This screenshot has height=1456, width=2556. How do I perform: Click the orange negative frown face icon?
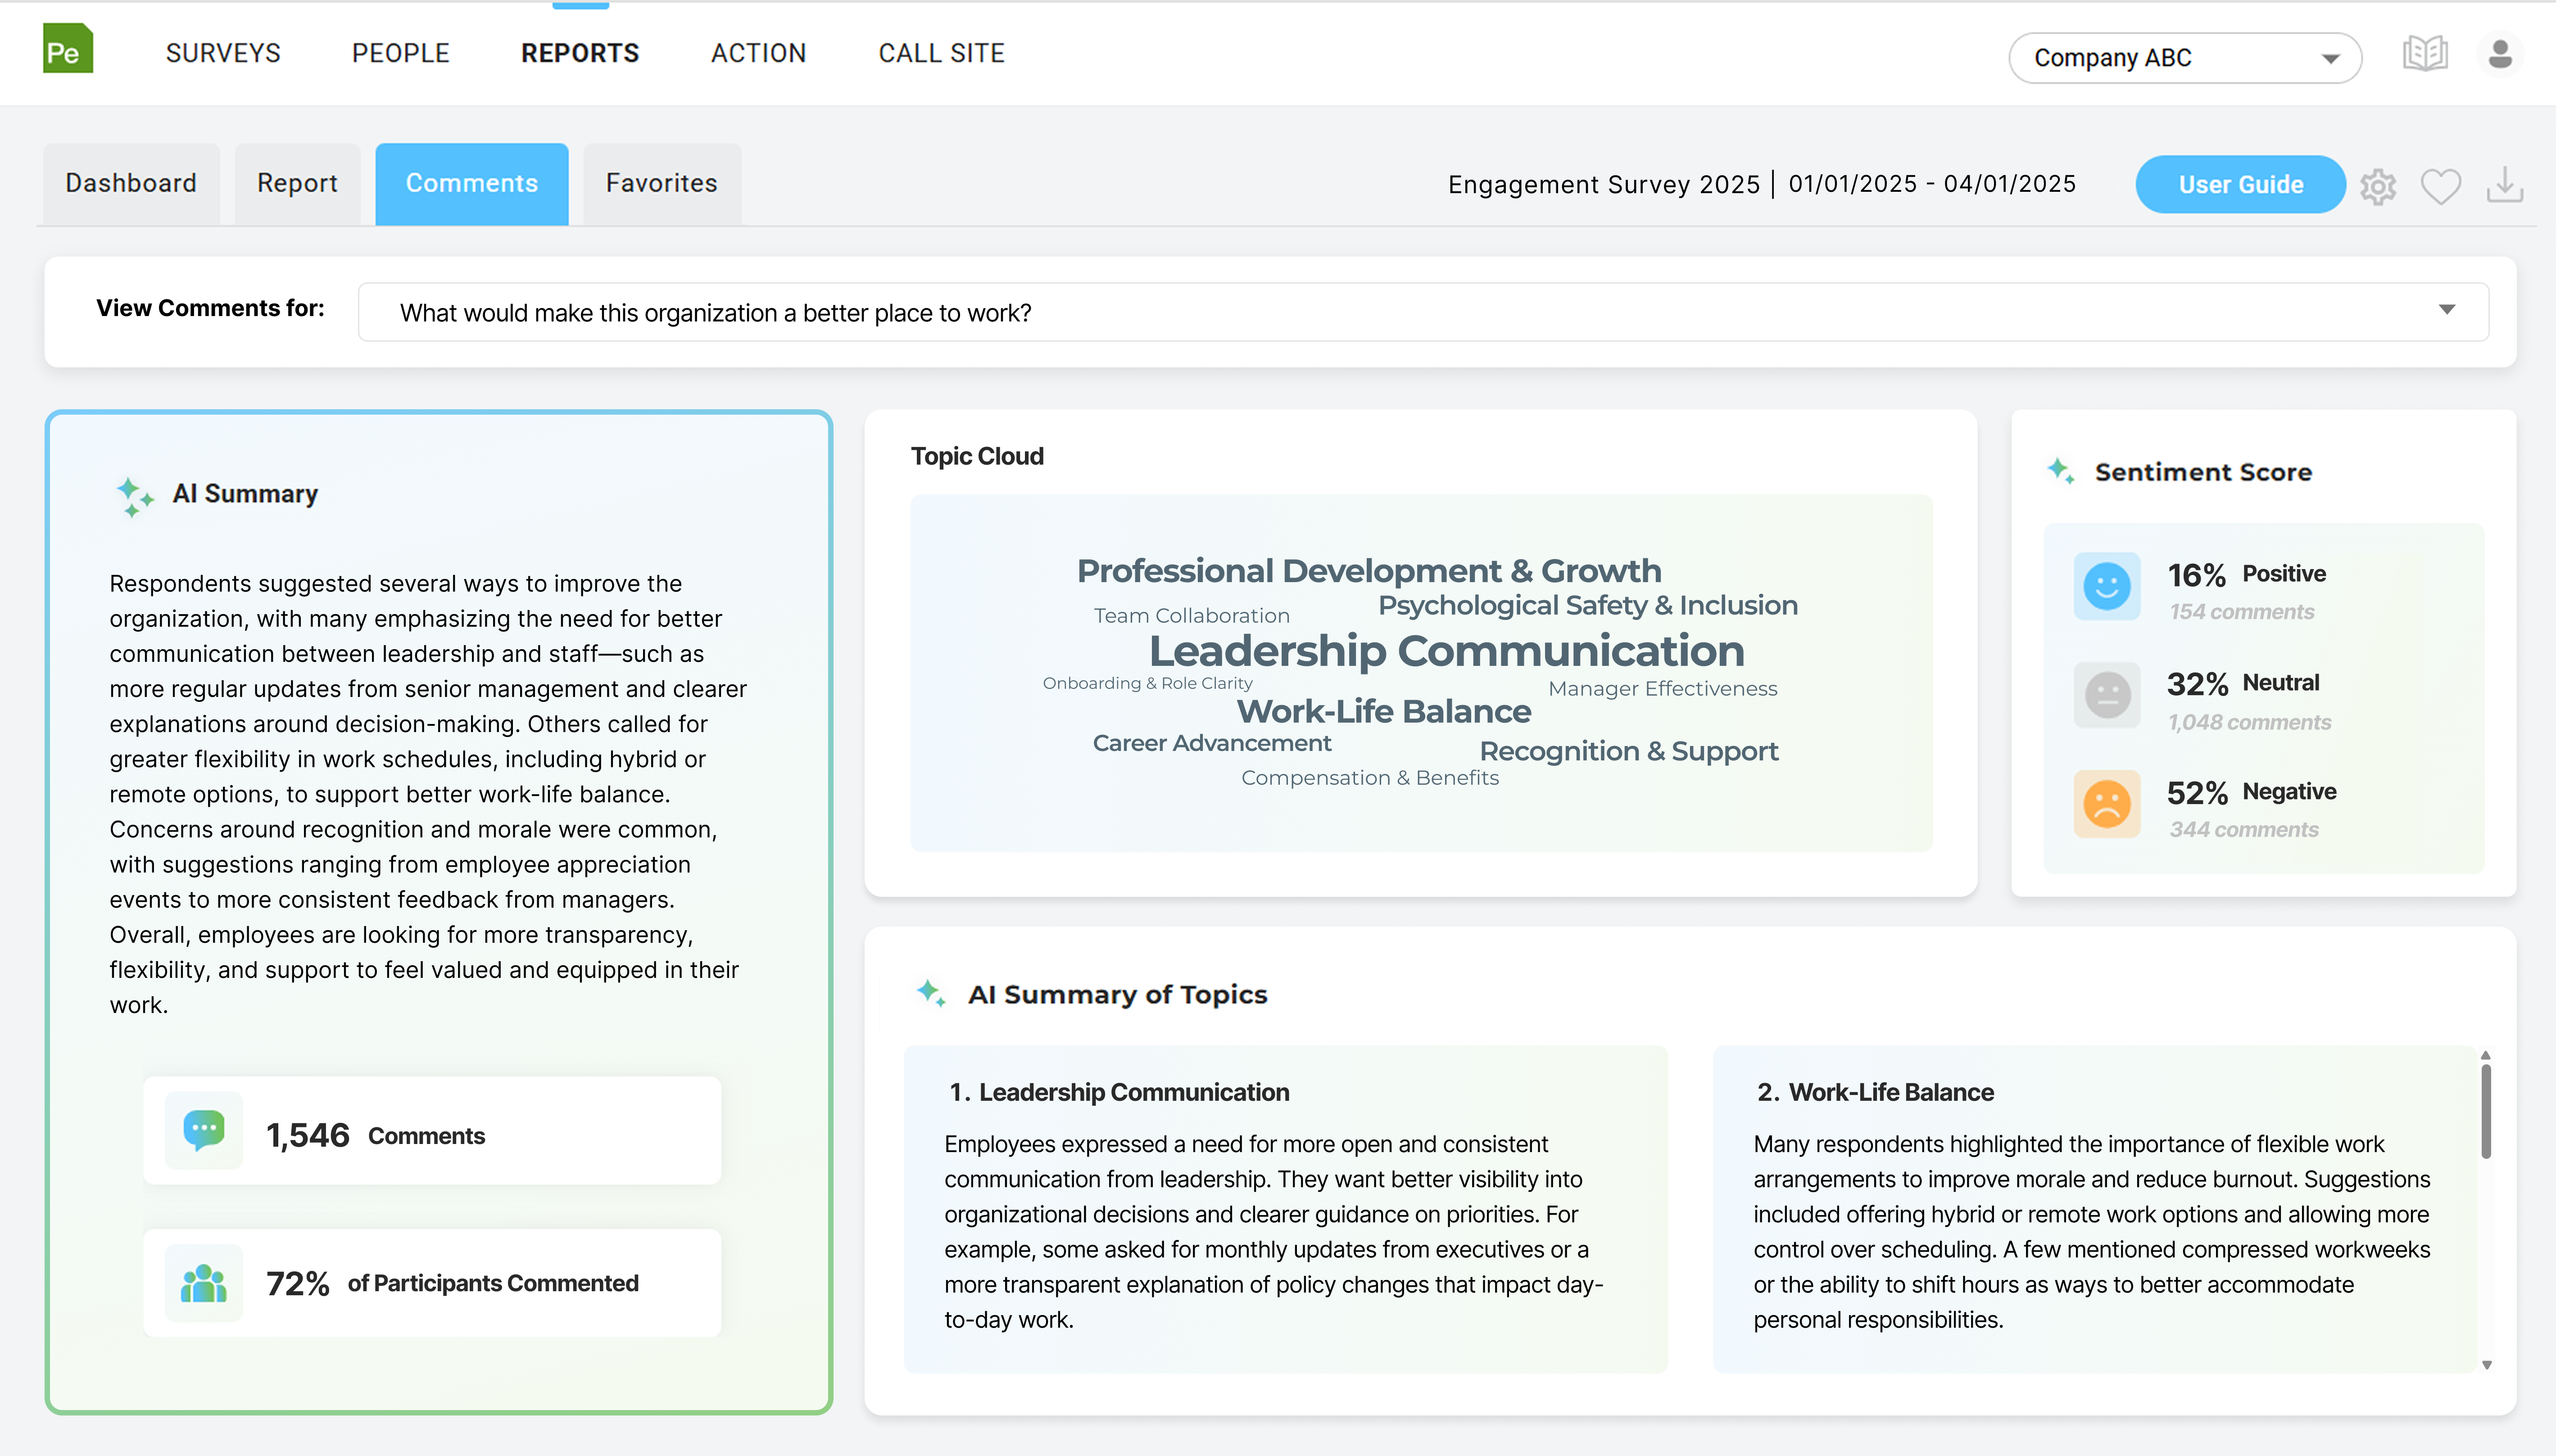point(2106,805)
